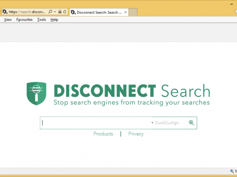Click the search magnifier in address bar
Screen dimensions: 237x177
click(x=50, y=12)
